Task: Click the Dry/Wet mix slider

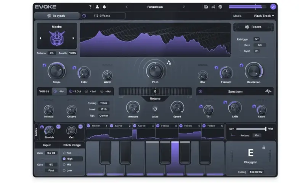Action: coord(251,129)
